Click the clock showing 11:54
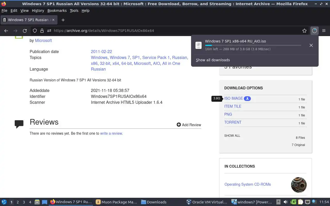330x206 pixels. (x=324, y=202)
